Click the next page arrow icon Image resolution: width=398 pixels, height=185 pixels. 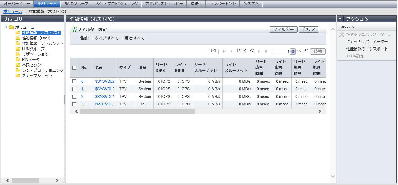tap(259, 51)
